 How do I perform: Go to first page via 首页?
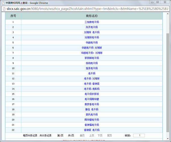[x=82, y=135]
